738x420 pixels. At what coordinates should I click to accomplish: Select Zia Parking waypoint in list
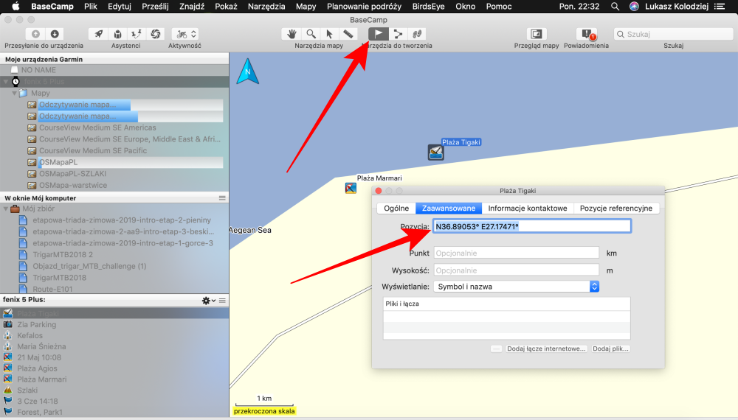coord(36,325)
